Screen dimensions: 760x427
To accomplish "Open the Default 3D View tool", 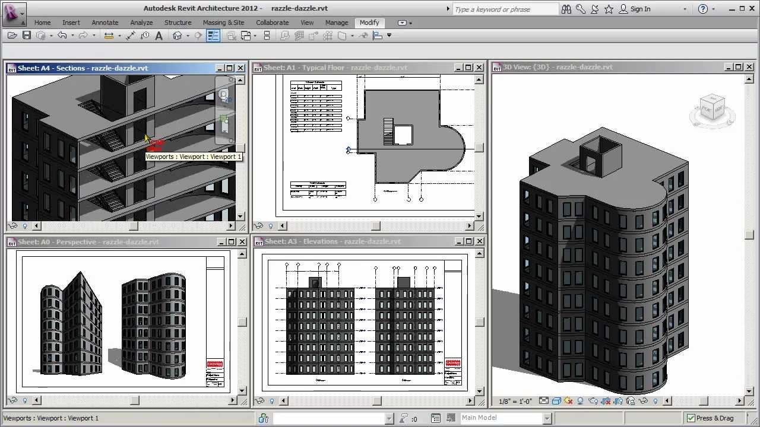I will [177, 36].
